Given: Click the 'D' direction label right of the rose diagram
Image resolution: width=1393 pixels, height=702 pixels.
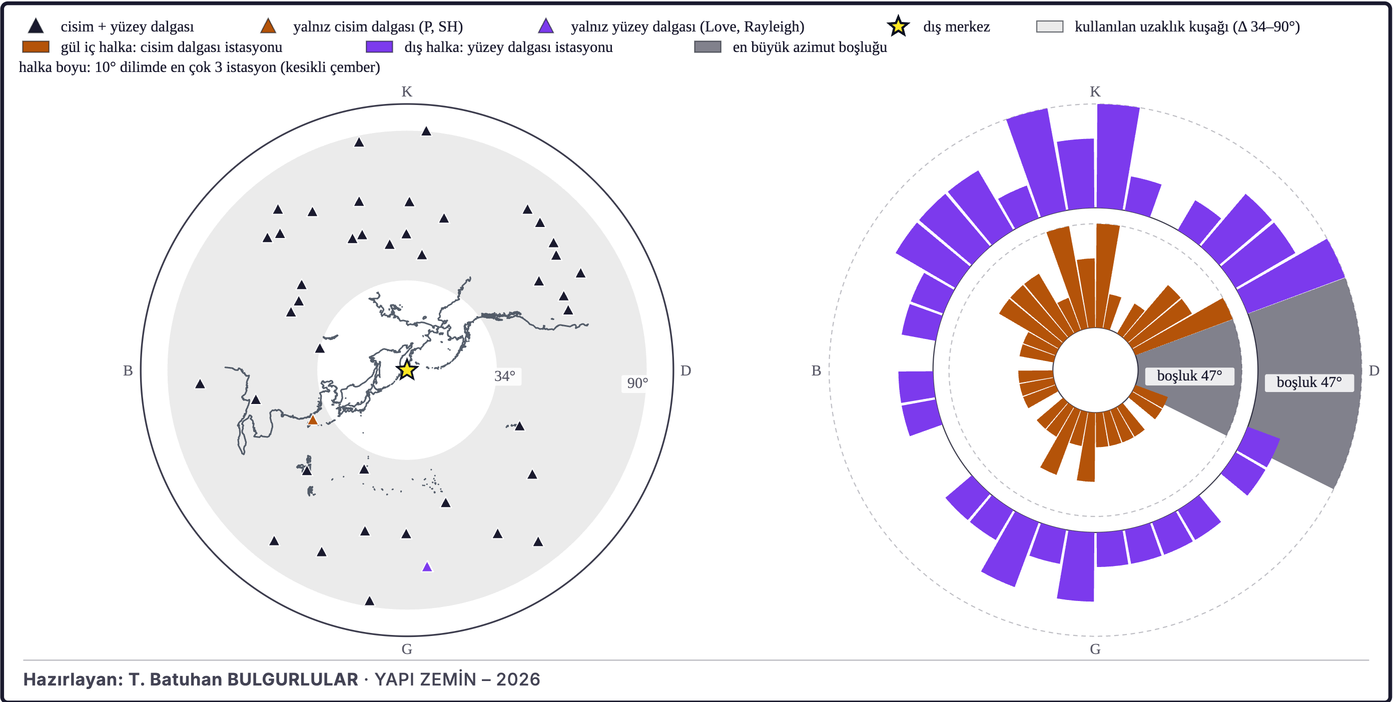Looking at the screenshot, I should (x=1374, y=370).
